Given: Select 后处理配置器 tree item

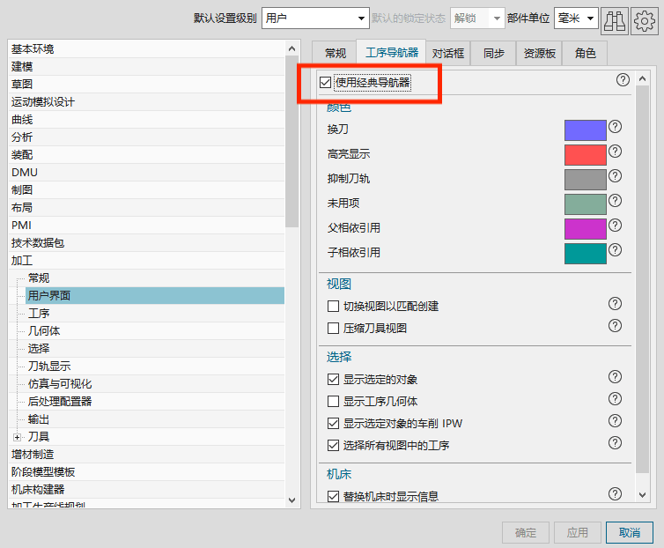Looking at the screenshot, I should click(x=60, y=402).
